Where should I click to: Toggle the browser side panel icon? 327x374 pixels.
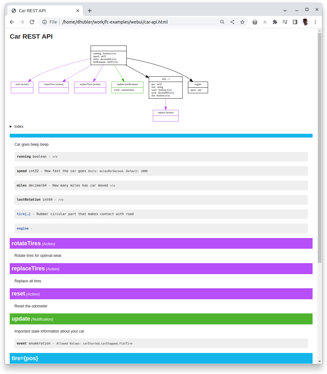(x=295, y=22)
